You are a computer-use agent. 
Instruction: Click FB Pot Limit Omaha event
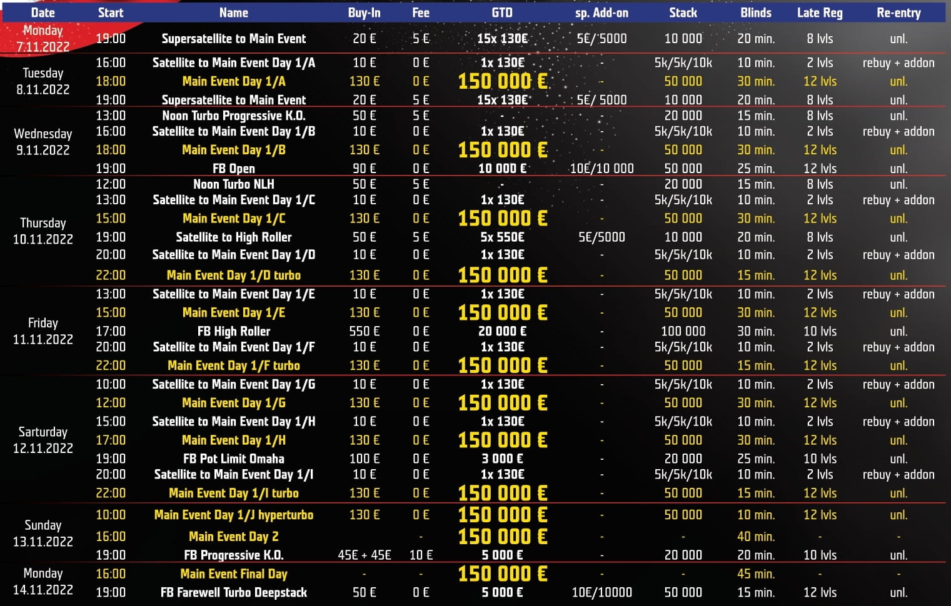(x=233, y=459)
